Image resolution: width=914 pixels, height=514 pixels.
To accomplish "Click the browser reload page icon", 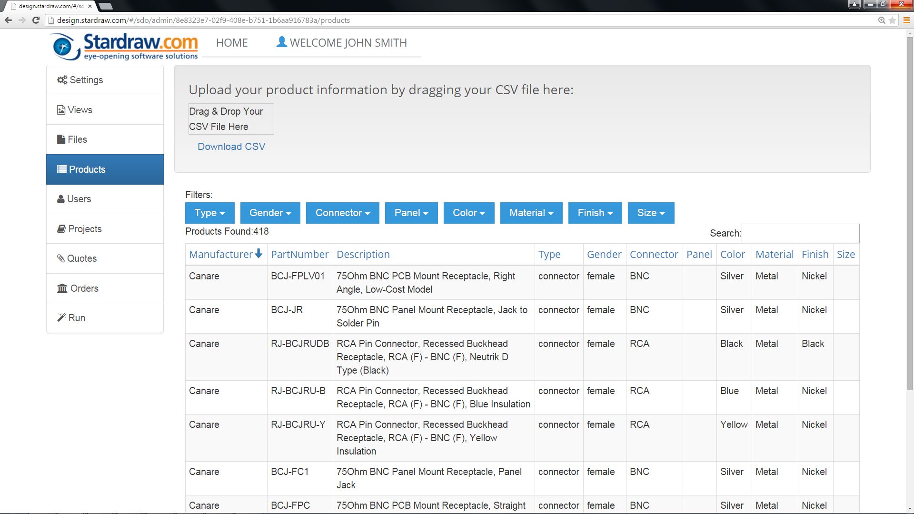I will coord(36,20).
